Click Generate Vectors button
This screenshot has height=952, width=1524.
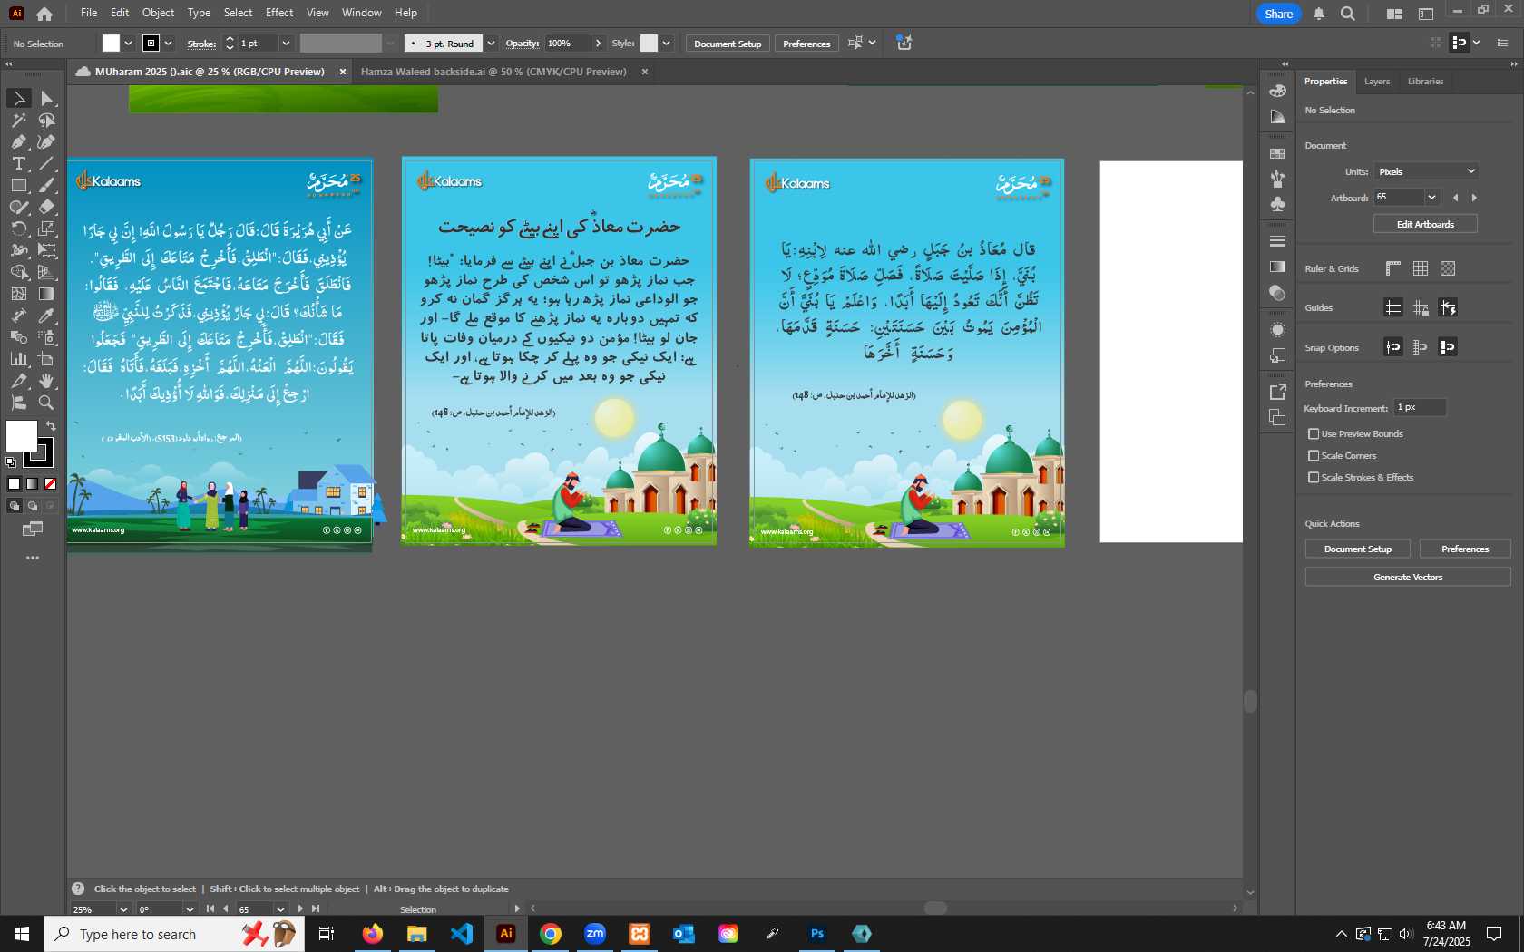1408,577
